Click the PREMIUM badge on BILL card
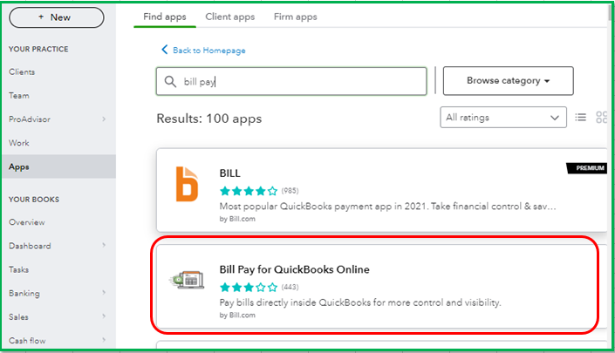Viewport: 615px width, 353px height. click(587, 167)
